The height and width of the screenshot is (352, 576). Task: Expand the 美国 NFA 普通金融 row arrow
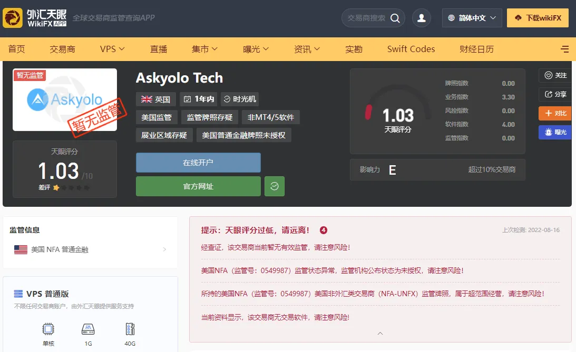[164, 249]
